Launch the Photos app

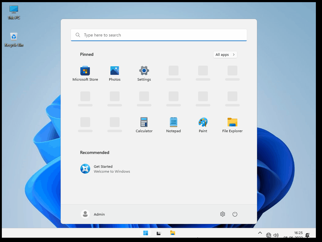coord(115,74)
